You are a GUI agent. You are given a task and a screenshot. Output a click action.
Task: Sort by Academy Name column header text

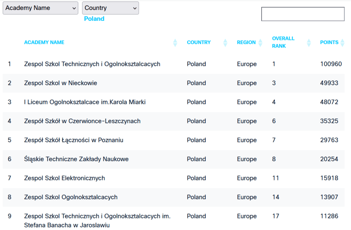click(x=44, y=42)
